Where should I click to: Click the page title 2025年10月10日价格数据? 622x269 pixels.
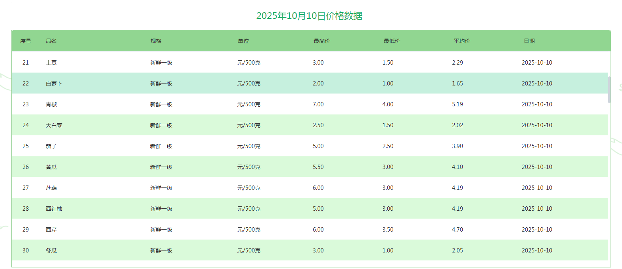tap(309, 16)
